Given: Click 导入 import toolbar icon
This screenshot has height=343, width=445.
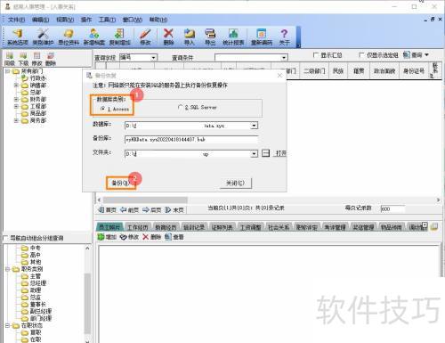Looking at the screenshot, I should click(190, 37).
